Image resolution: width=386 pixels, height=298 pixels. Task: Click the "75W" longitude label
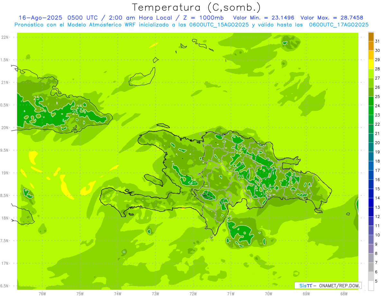point(80,294)
